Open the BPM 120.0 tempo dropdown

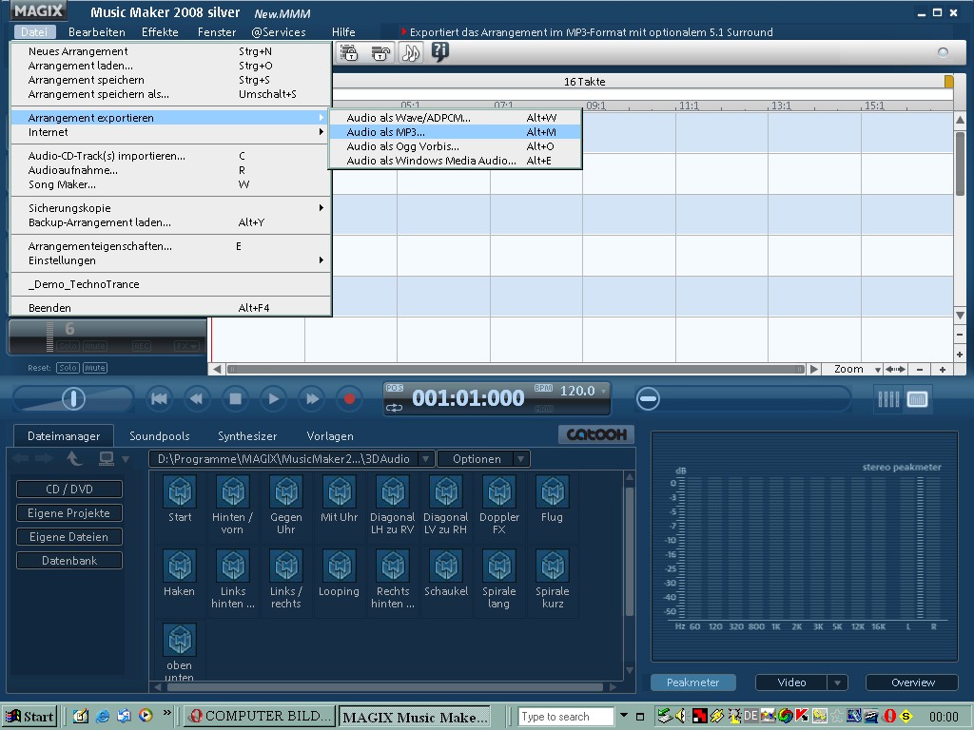coord(603,391)
